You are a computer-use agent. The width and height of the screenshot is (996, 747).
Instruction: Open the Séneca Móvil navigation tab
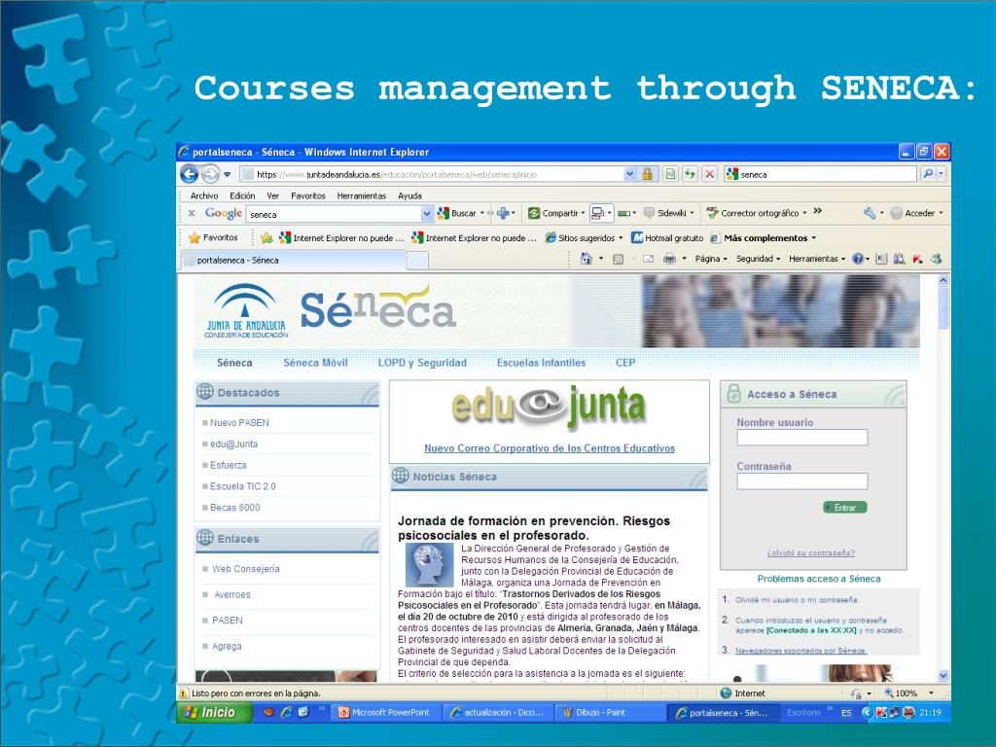(315, 363)
